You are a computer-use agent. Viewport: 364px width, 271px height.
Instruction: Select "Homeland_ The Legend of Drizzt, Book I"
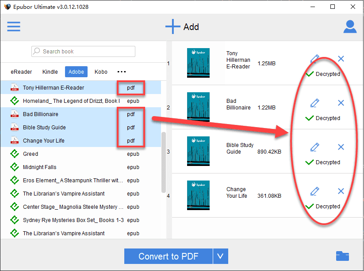pos(81,101)
